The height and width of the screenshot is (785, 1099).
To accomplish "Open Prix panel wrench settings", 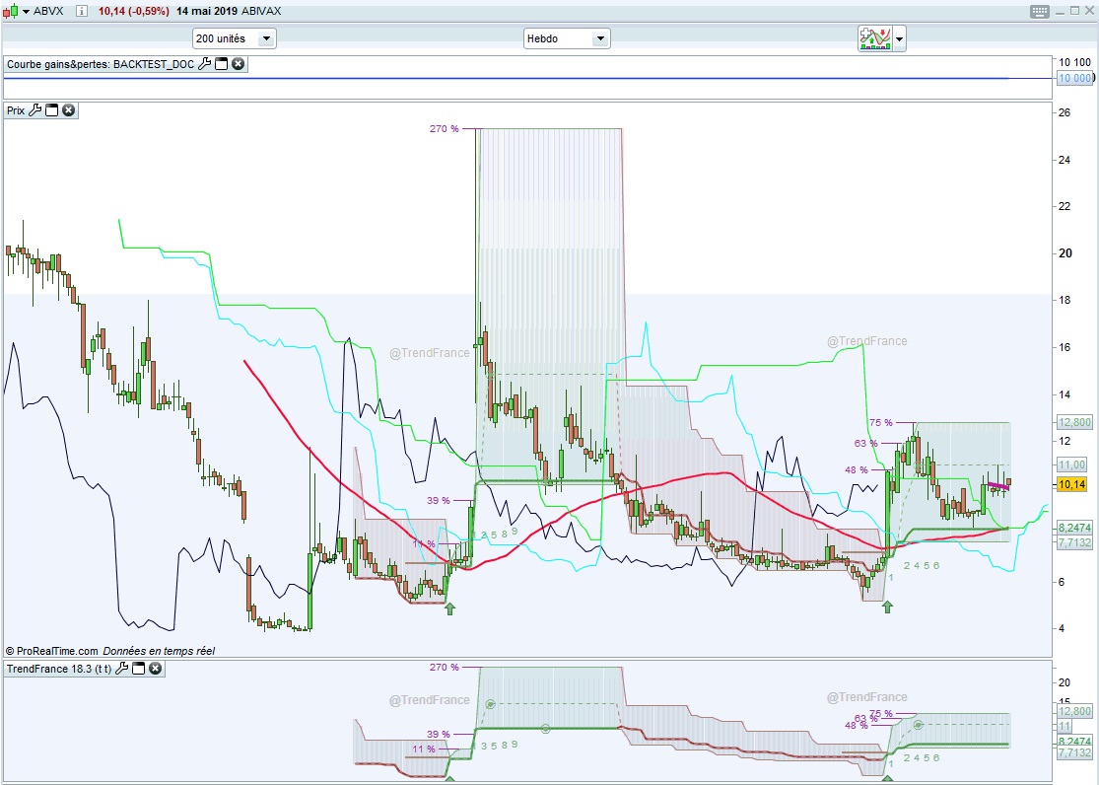I will click(35, 110).
